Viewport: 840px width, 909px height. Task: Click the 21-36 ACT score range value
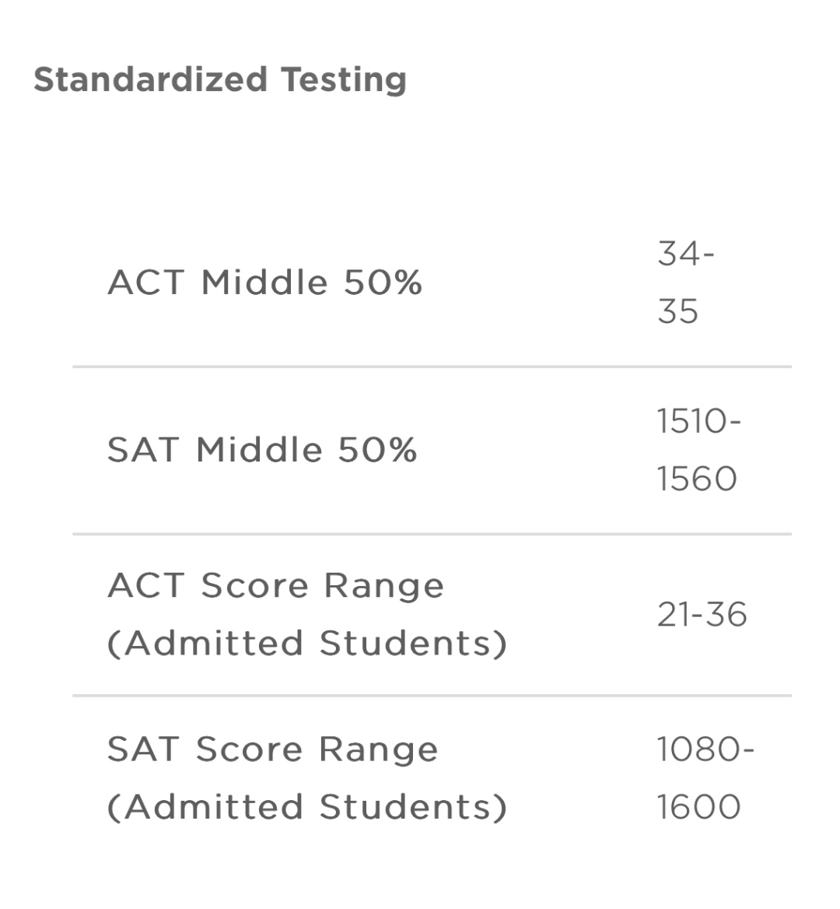coord(702,615)
